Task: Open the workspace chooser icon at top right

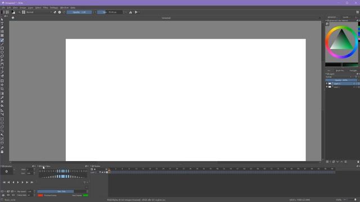Action: 358,12
